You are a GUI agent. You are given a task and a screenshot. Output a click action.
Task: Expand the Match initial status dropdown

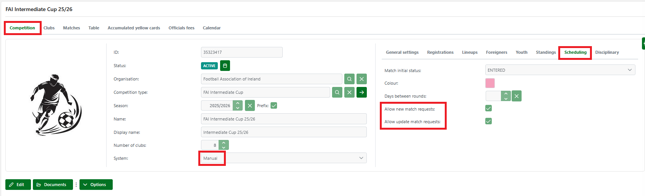[x=560, y=70]
